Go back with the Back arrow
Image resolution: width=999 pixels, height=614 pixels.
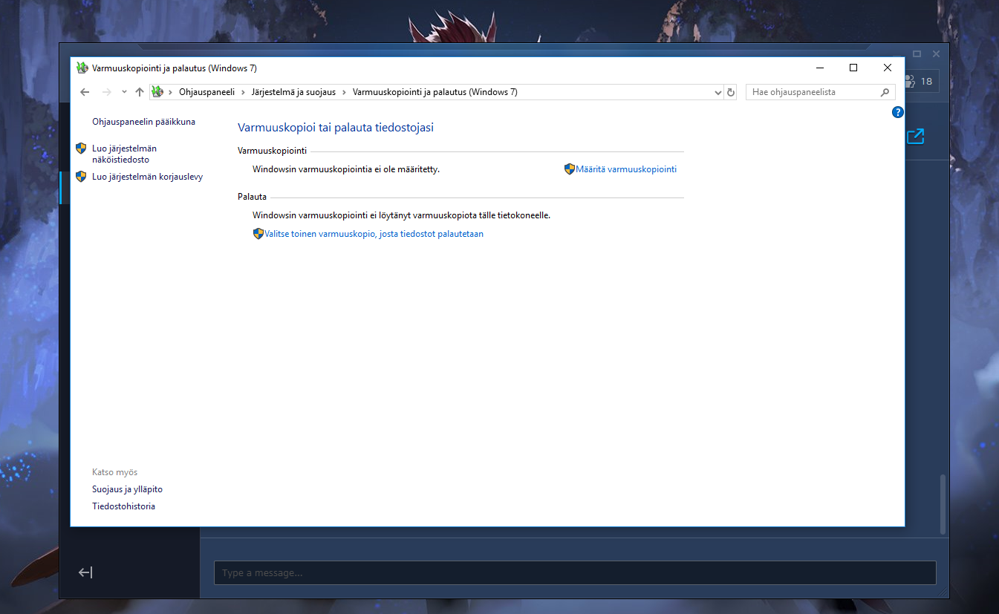(x=85, y=92)
